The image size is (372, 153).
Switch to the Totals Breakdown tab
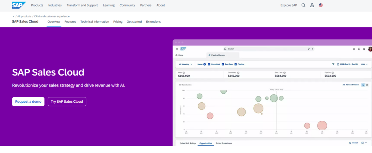click(224, 143)
